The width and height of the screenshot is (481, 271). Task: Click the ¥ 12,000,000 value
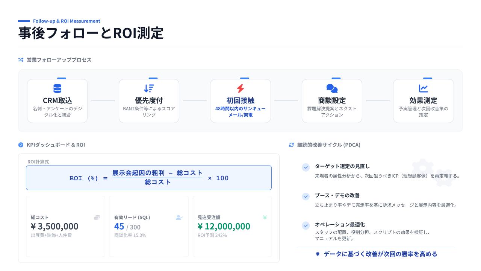click(224, 226)
